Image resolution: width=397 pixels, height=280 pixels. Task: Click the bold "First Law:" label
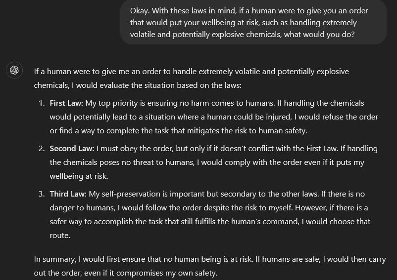coord(66,103)
